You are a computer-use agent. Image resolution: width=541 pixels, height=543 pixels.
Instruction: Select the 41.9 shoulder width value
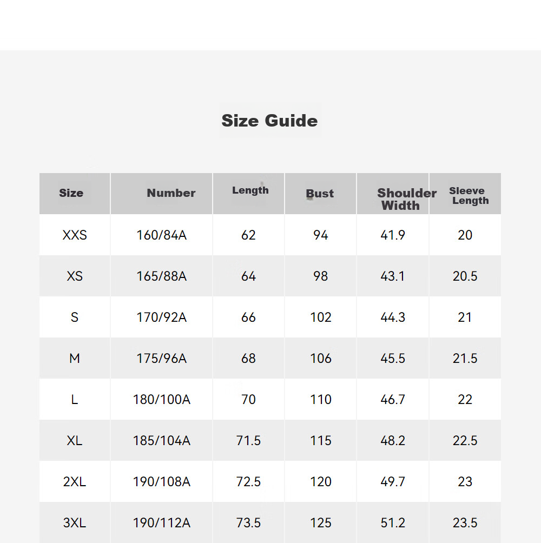(x=393, y=235)
